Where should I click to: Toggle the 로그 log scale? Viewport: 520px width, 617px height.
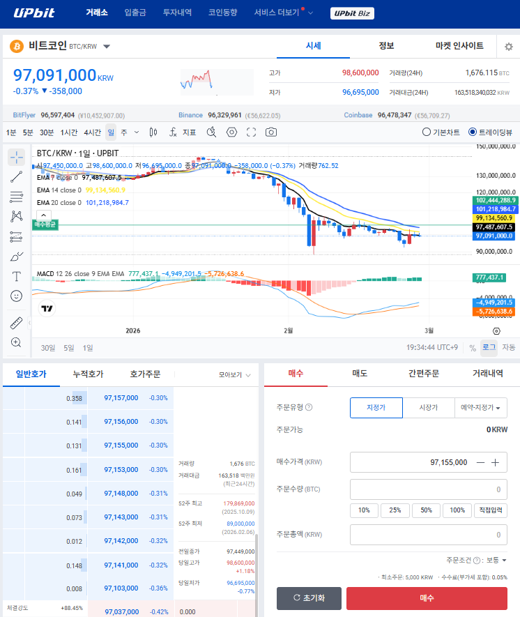[x=489, y=347]
